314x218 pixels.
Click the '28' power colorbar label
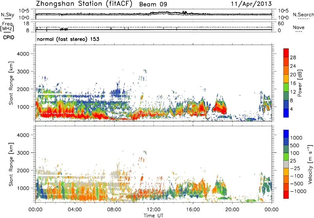(293, 57)
